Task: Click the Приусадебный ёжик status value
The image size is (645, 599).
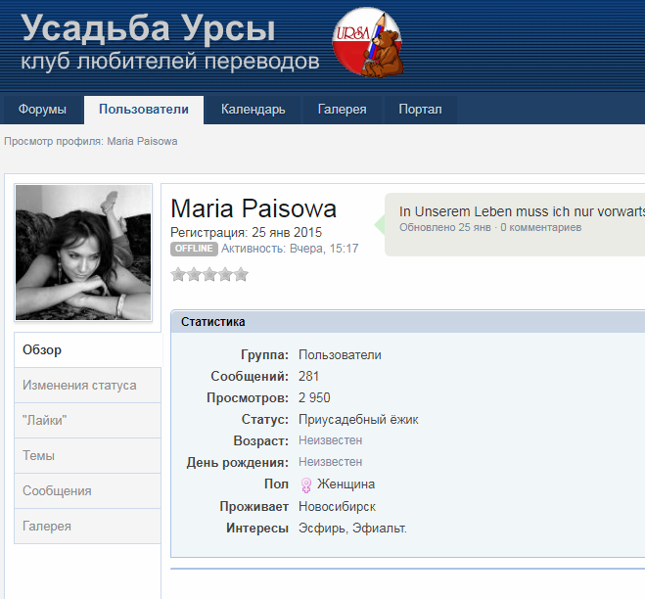Action: coord(358,420)
